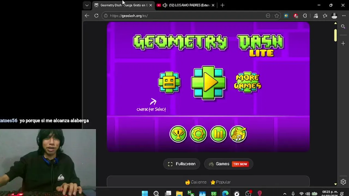Open the Favorites list icon
Image resolution: width=349 pixels, height=196 pixels.
(325, 16)
